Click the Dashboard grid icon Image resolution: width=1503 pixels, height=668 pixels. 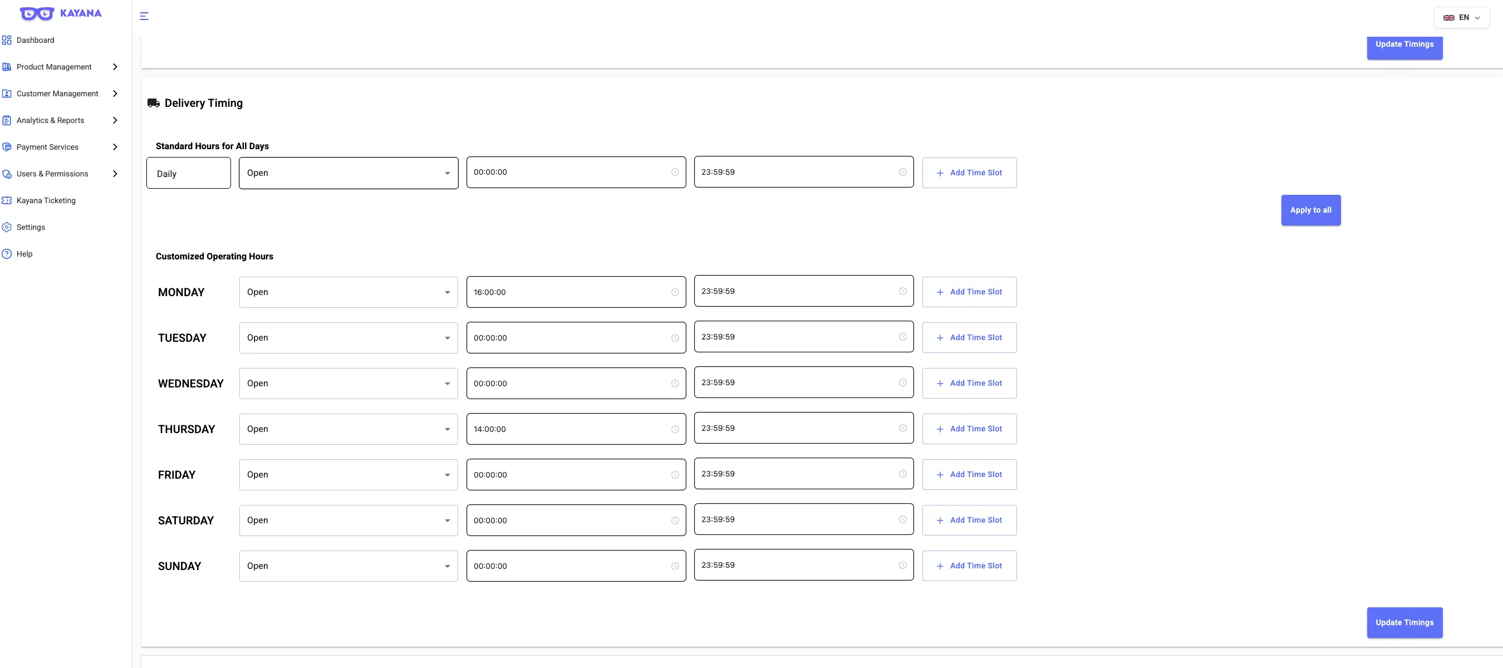pos(7,40)
